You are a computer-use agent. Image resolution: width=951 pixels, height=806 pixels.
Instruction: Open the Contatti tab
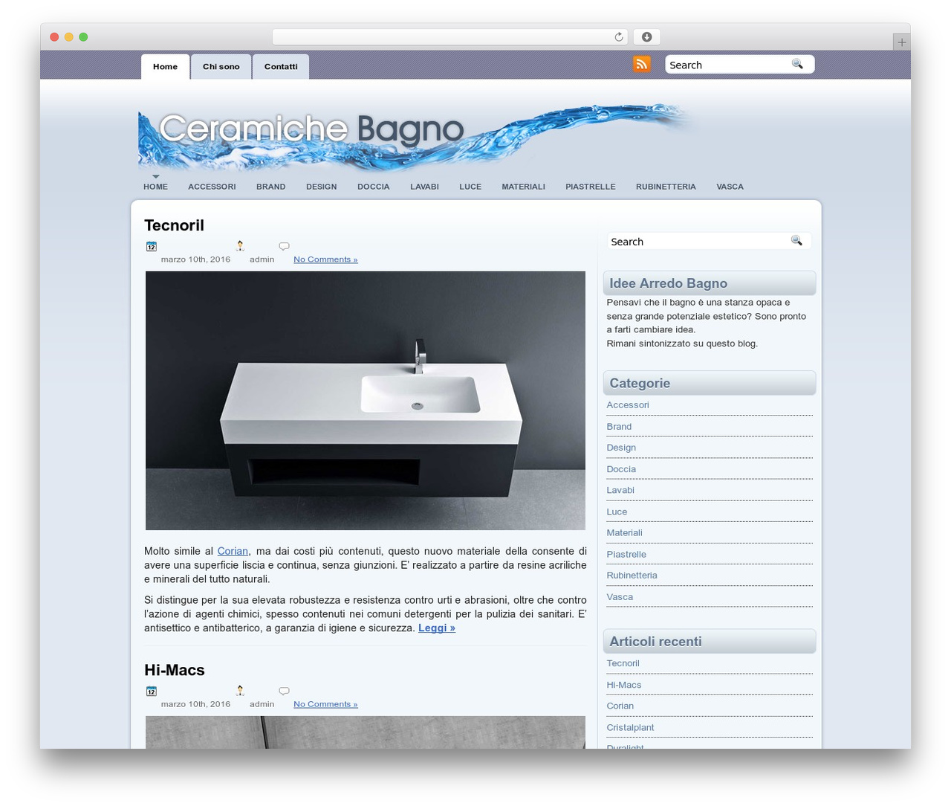[x=281, y=66]
